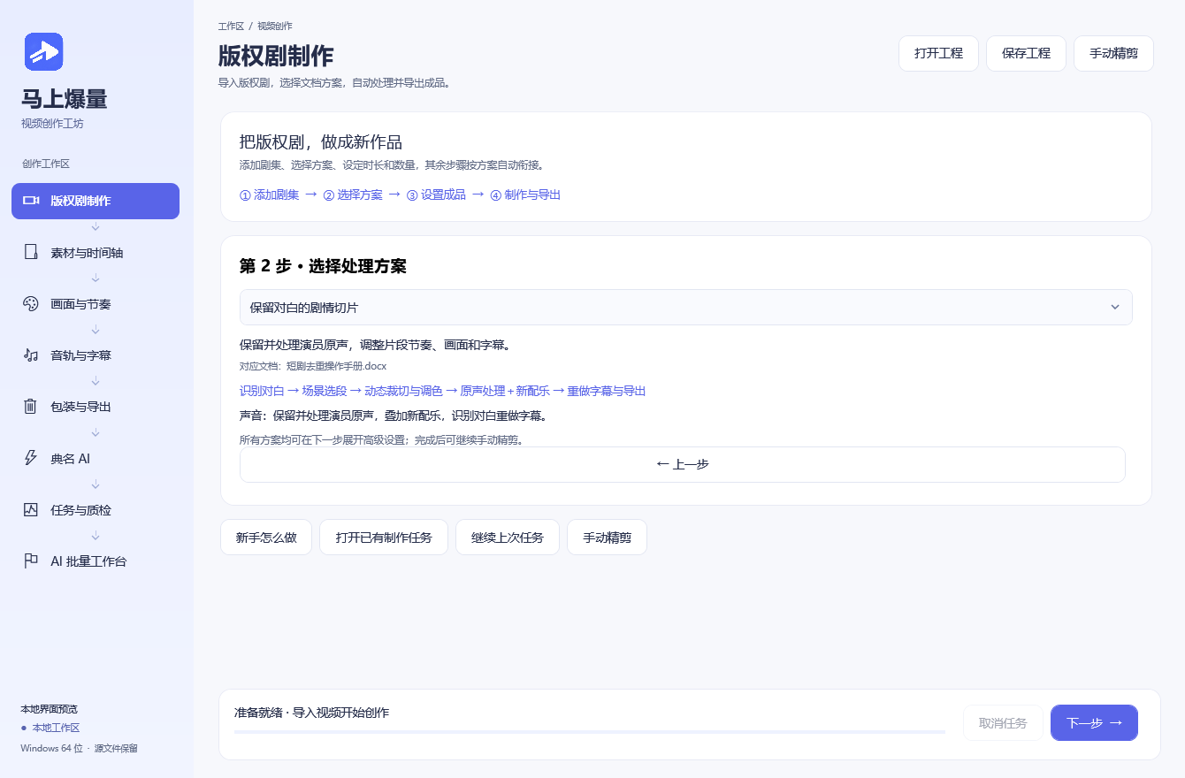Viewport: 1185px width, 778px height.
Task: Click the progress bar under 准备就绪
Action: [x=590, y=731]
